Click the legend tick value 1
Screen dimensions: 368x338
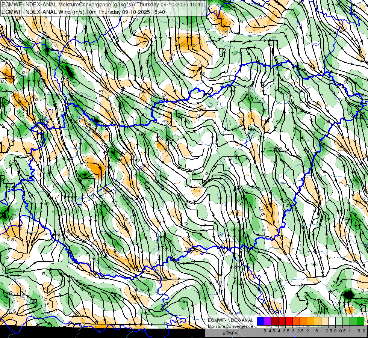point(350,331)
